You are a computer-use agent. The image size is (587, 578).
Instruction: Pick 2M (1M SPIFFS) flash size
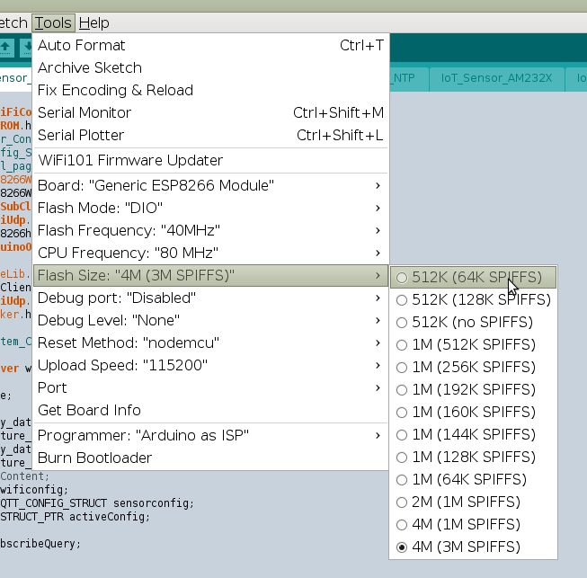click(x=466, y=502)
